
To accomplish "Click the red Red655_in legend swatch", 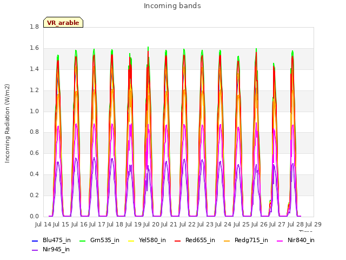I will coord(178,240).
